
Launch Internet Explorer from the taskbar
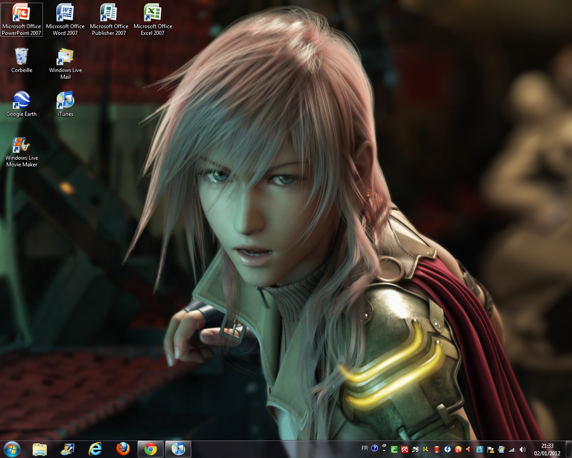95,449
